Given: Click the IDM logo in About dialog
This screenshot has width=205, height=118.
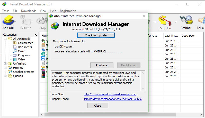Looking at the screenshot, I should tap(55, 26).
